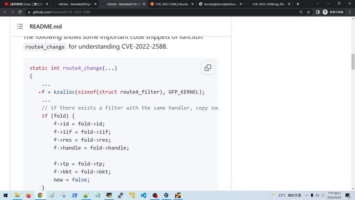The height and width of the screenshot is (200, 355).
Task: Open VirtualBox from the taskbar
Action: [x=166, y=195]
